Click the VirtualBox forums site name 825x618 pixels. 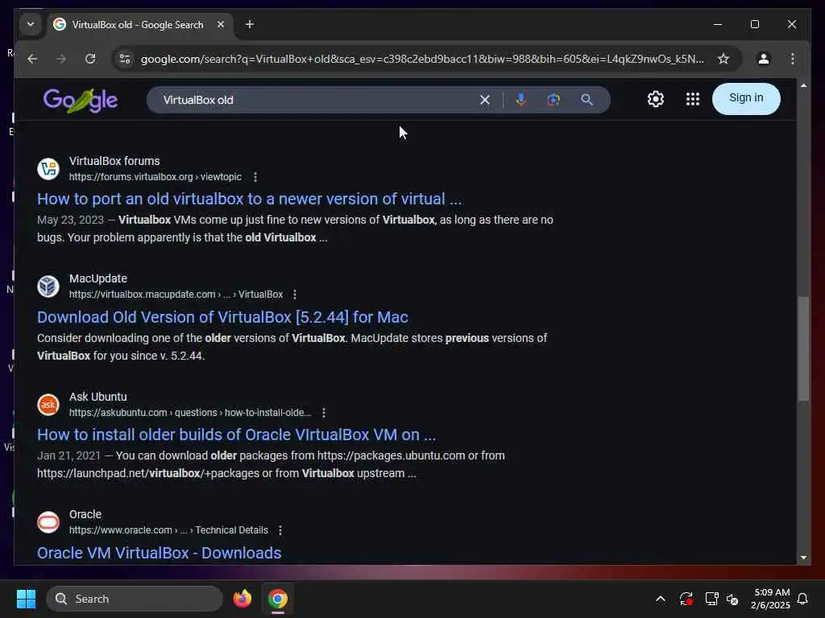click(114, 161)
